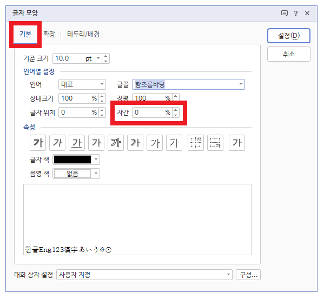Decrease 글자 위치 with the down arrow
The image size is (324, 299).
[x=102, y=115]
